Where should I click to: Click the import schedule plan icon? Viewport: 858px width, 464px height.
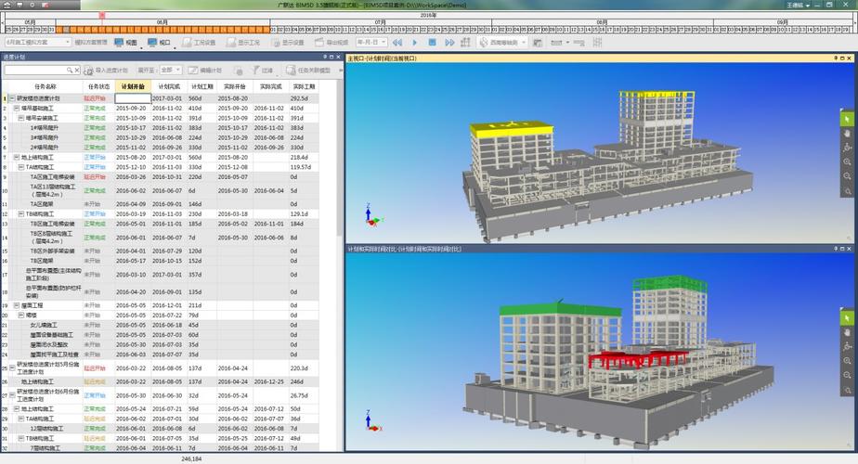click(x=88, y=70)
